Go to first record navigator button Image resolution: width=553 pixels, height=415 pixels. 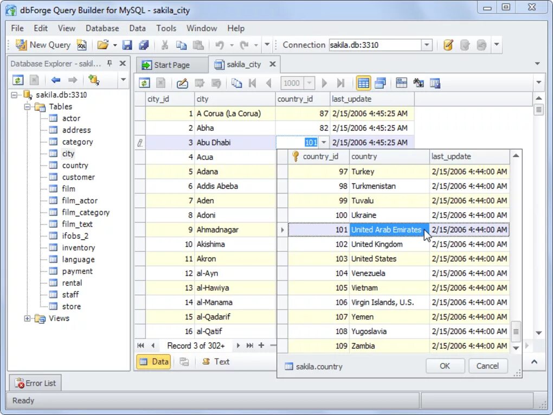tap(141, 346)
